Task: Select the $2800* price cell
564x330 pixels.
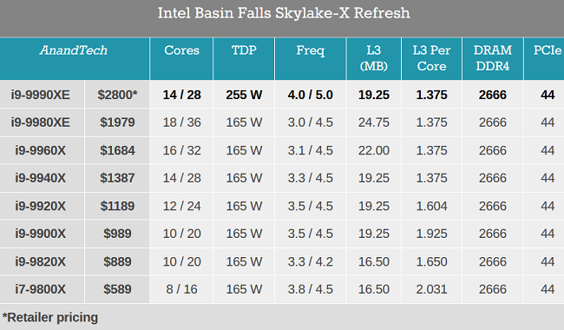Action: pos(117,95)
